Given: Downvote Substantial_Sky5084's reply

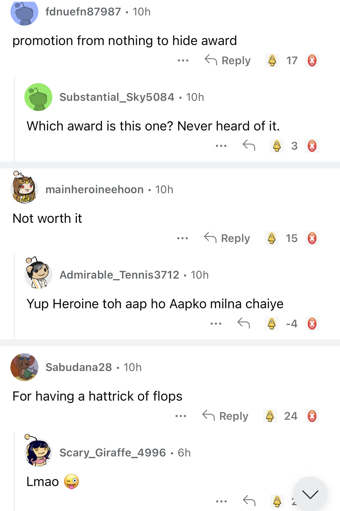Looking at the screenshot, I should 312,146.
